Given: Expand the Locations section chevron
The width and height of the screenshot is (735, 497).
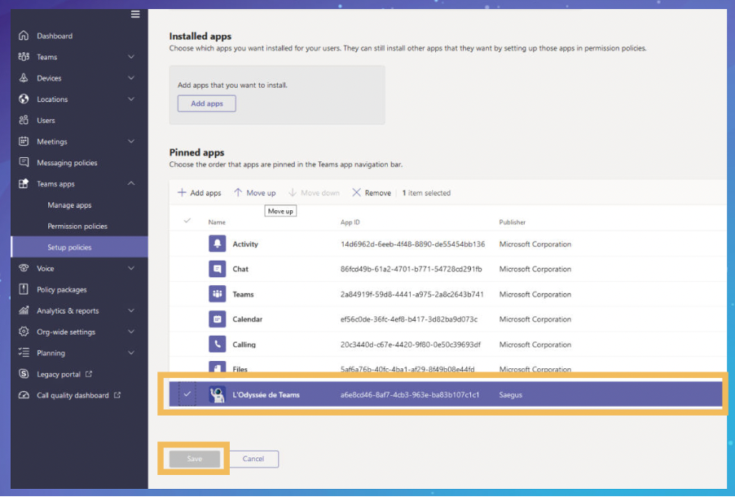Looking at the screenshot, I should [x=131, y=99].
